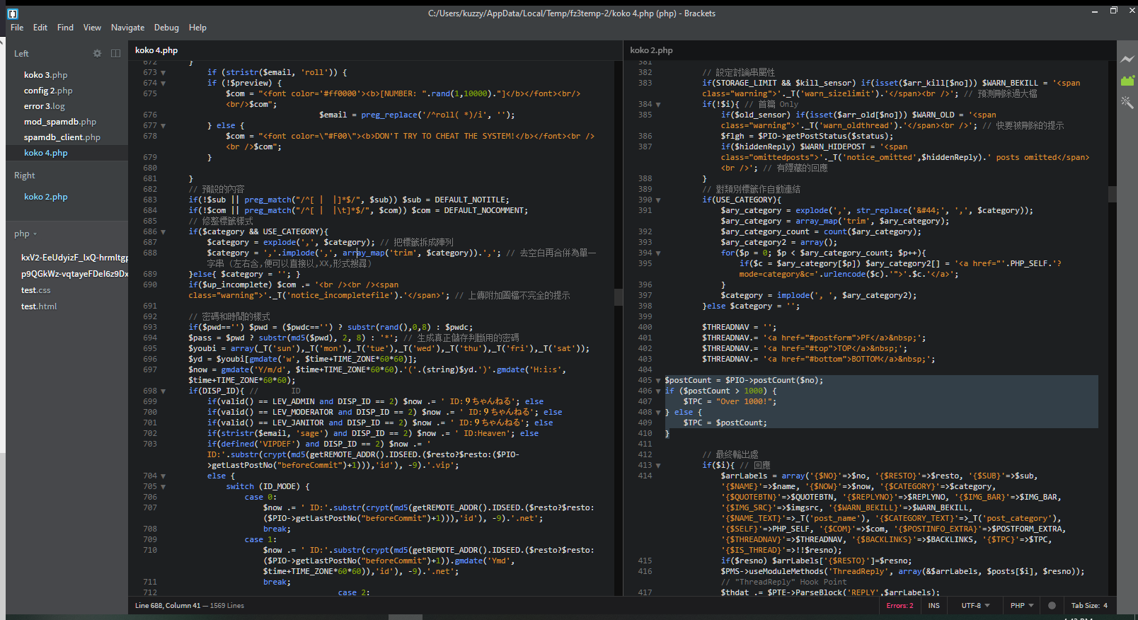Click the magic wand icon in right toolbar

[1127, 103]
